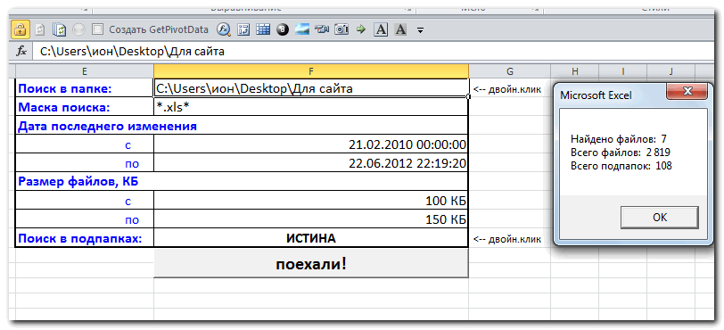Click the двойн.клик hint beside folder path
724x330 pixels.
click(506, 90)
